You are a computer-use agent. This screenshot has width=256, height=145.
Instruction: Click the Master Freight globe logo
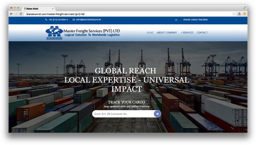54,33
